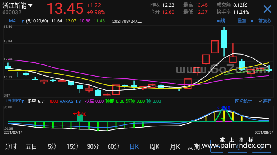Activate the 画线 drawing tool

click(x=221, y=21)
